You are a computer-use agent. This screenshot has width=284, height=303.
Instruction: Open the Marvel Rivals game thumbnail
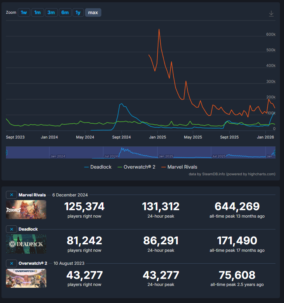[x=26, y=210]
